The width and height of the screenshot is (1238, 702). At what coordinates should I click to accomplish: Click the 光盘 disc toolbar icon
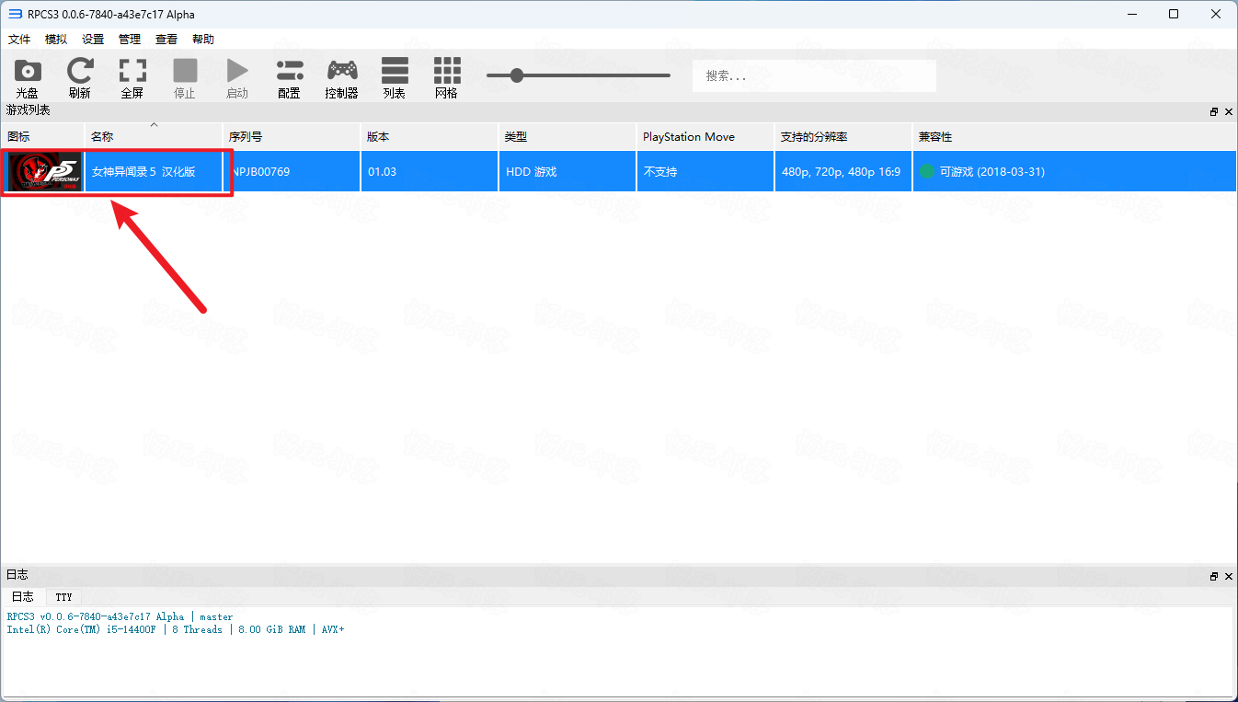28,71
